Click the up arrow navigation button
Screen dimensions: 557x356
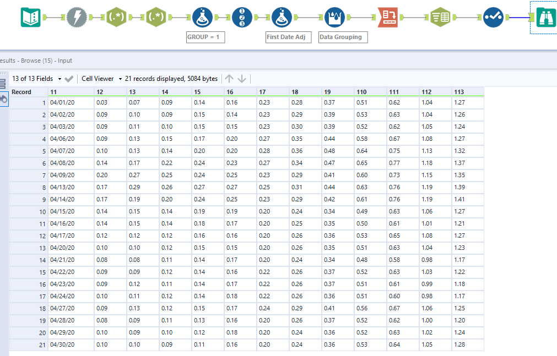click(x=229, y=79)
